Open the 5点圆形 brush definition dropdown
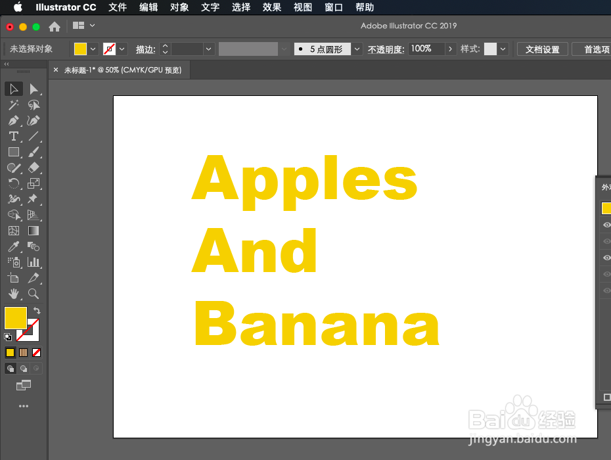Viewport: 611px width, 460px height. pyautogui.click(x=357, y=49)
